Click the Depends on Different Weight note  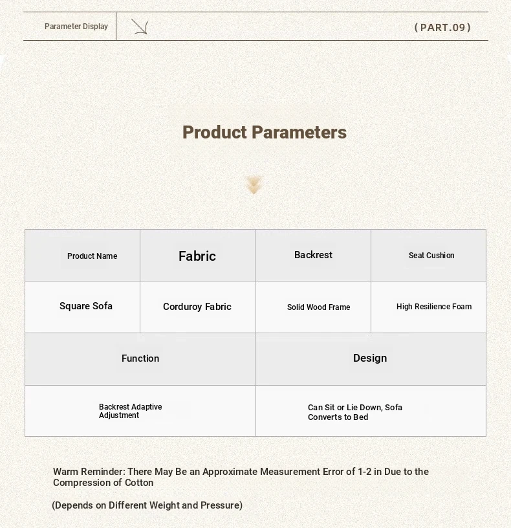point(147,505)
